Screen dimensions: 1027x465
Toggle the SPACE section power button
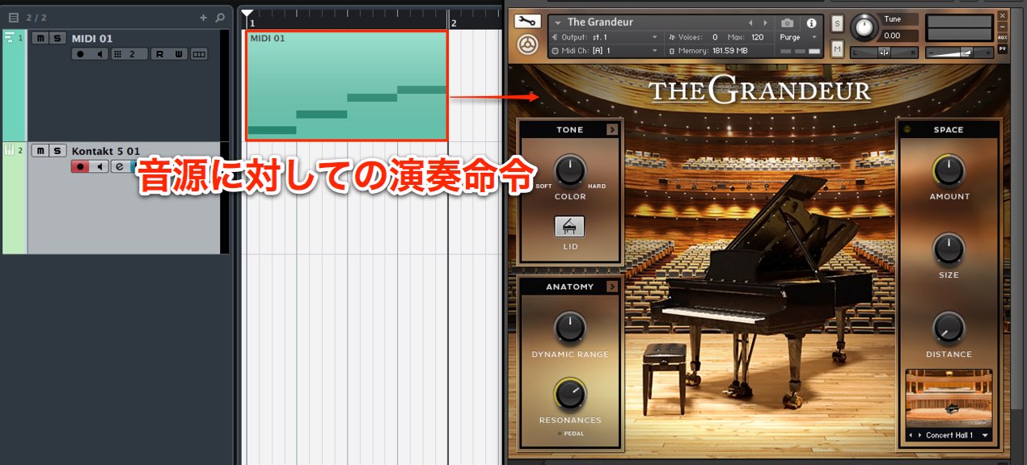[907, 129]
